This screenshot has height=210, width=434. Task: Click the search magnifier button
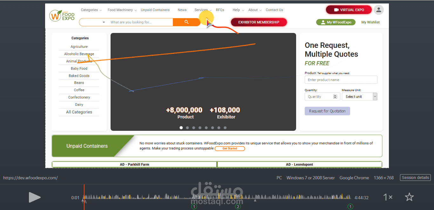(186, 22)
